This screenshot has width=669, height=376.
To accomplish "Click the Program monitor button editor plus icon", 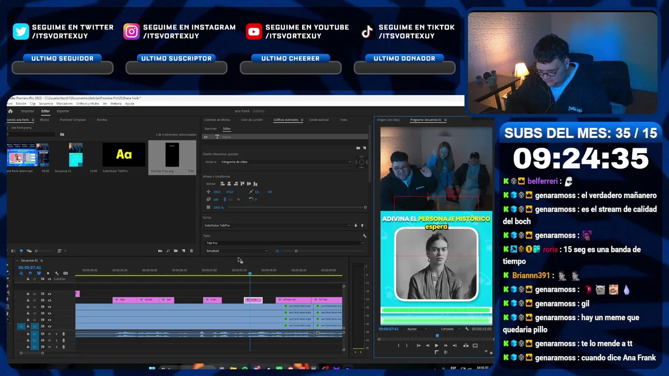I will [x=491, y=352].
